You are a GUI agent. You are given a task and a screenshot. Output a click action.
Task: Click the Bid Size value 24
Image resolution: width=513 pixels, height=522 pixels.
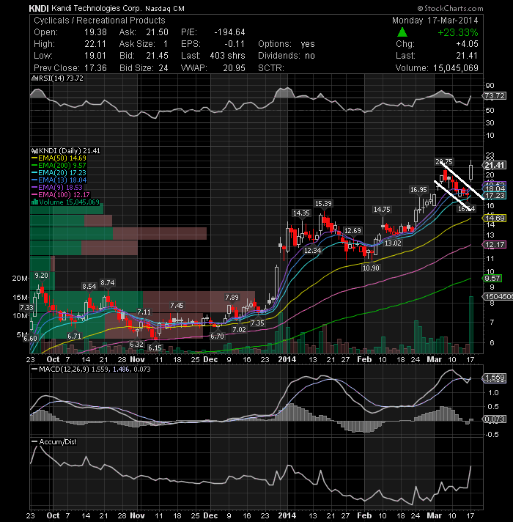(163, 68)
